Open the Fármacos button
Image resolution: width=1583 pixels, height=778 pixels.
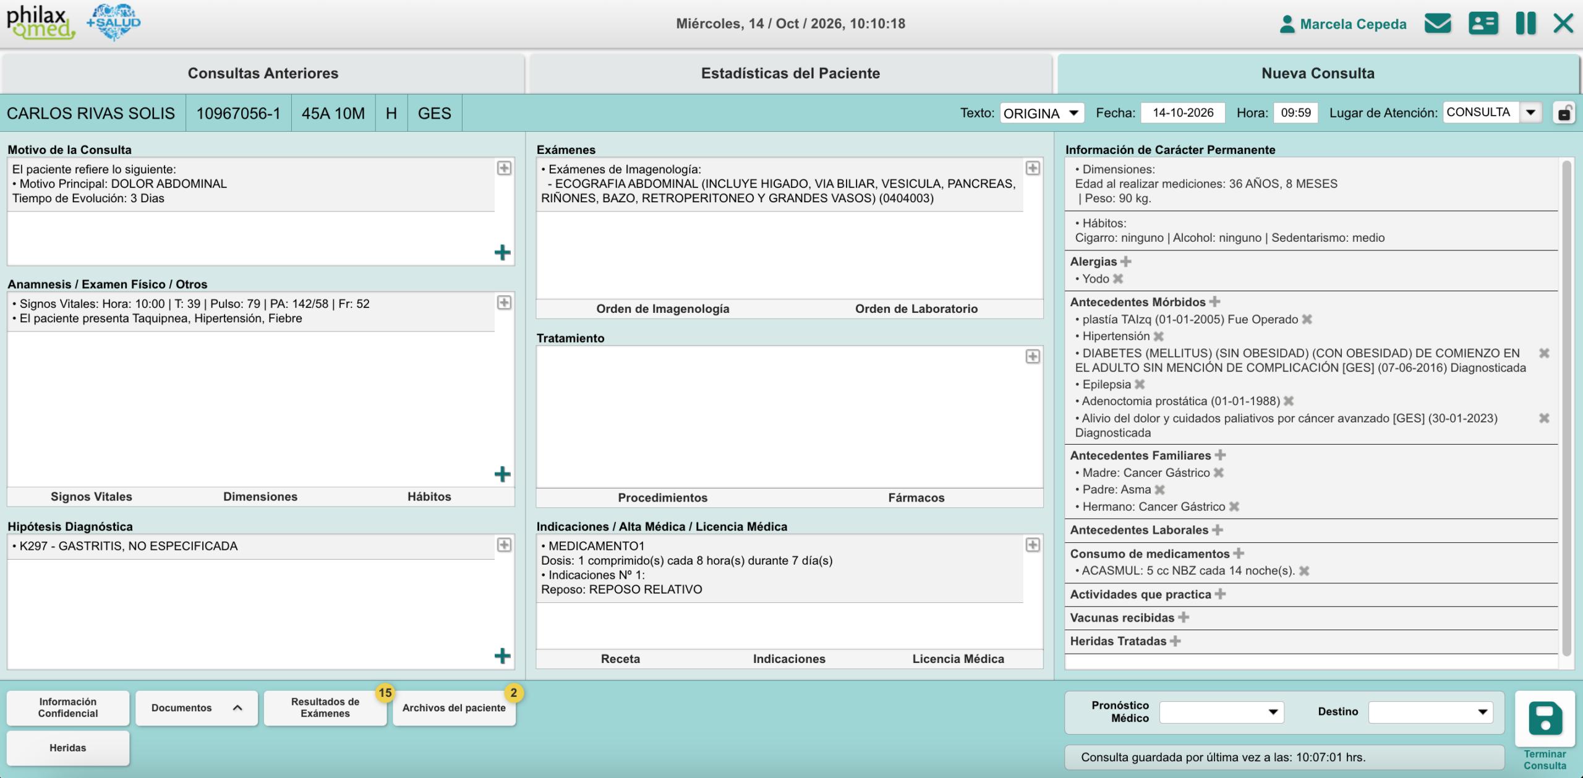[916, 498]
